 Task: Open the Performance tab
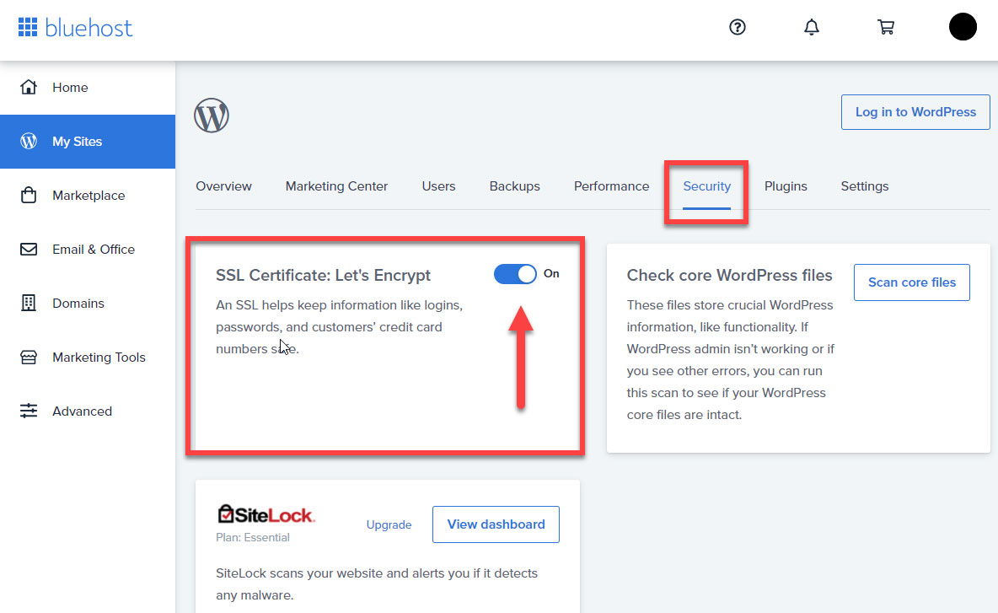pos(612,186)
